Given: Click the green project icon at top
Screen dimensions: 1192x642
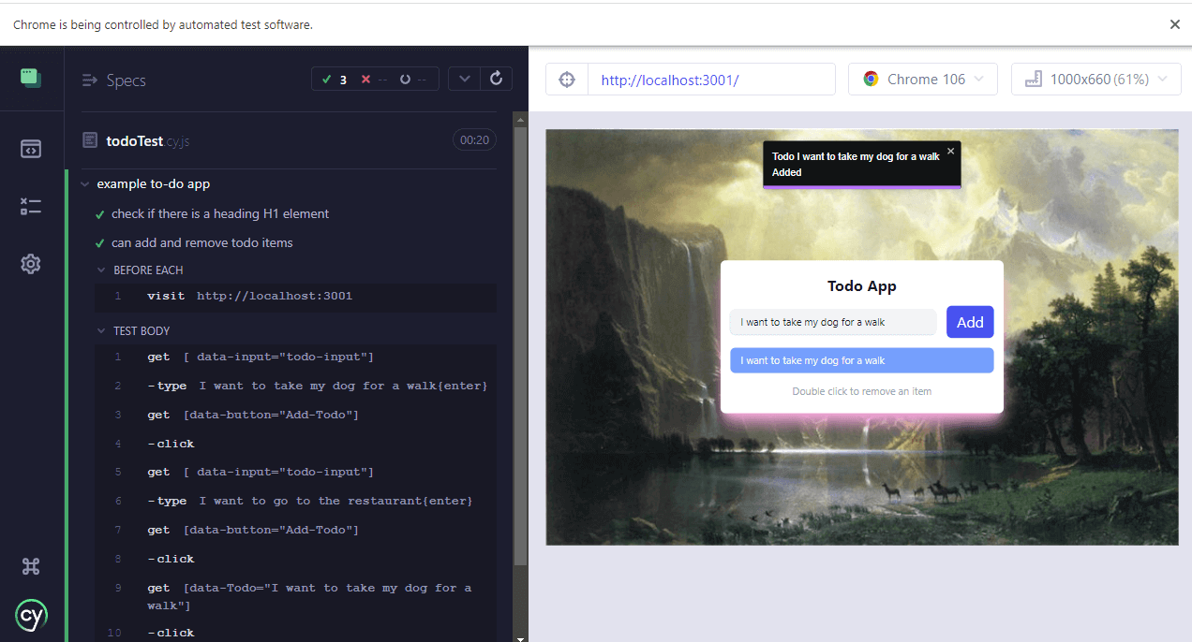Looking at the screenshot, I should pyautogui.click(x=31, y=78).
